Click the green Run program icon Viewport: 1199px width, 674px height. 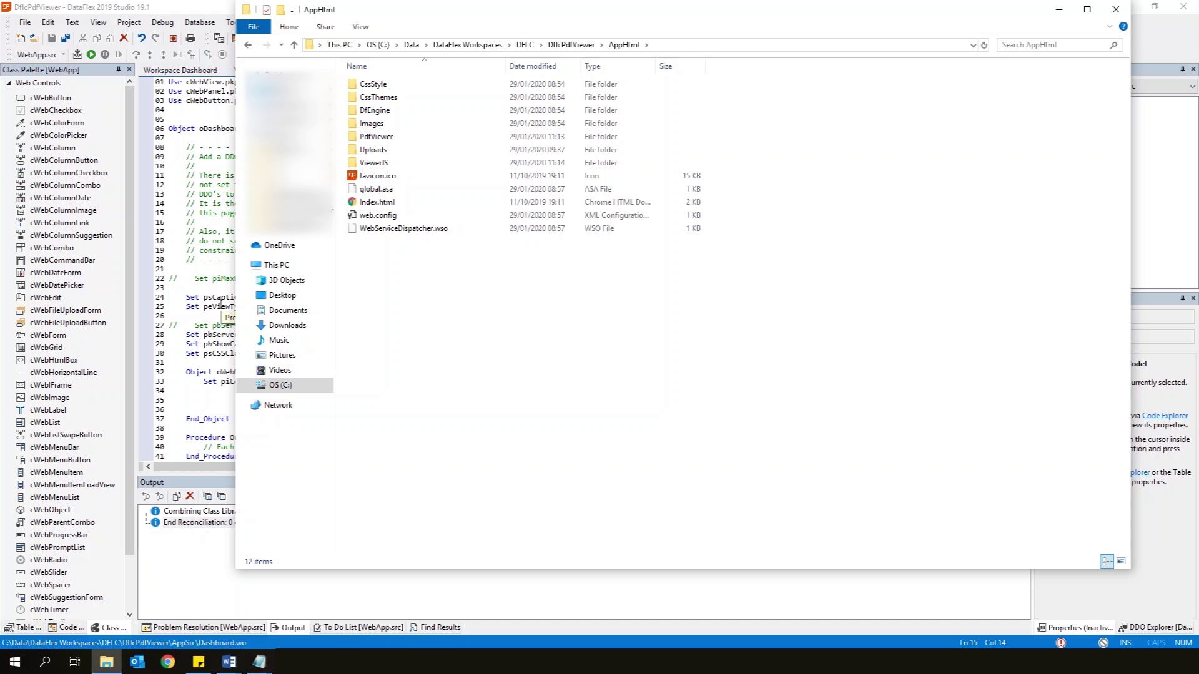click(91, 54)
